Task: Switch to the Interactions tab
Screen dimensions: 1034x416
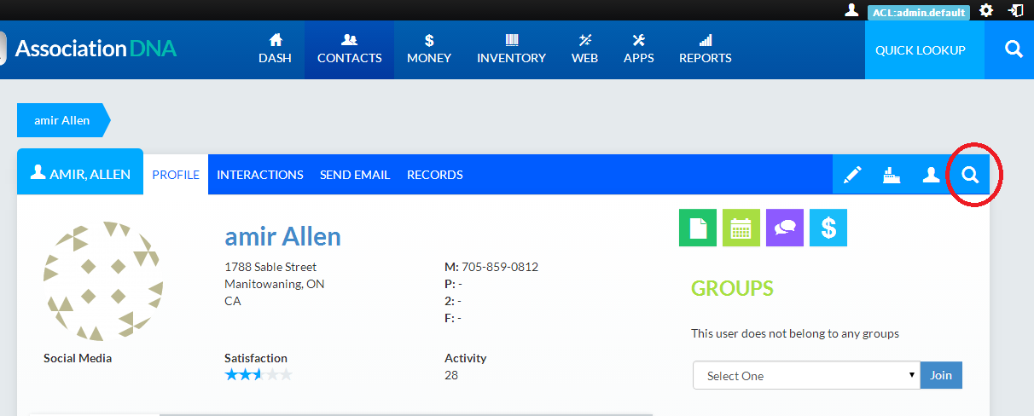Action: [x=259, y=175]
